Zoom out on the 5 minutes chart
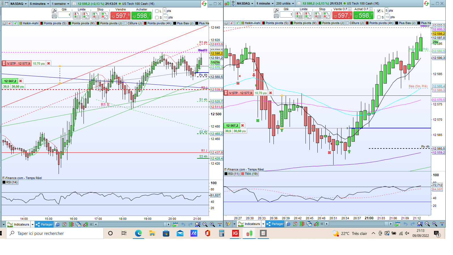Viewport: 453px width, 255px height. pyautogui.click(x=205, y=224)
